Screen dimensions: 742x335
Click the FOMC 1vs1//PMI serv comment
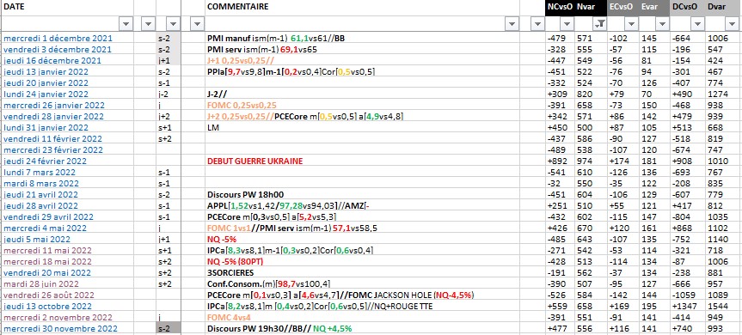click(x=362, y=228)
